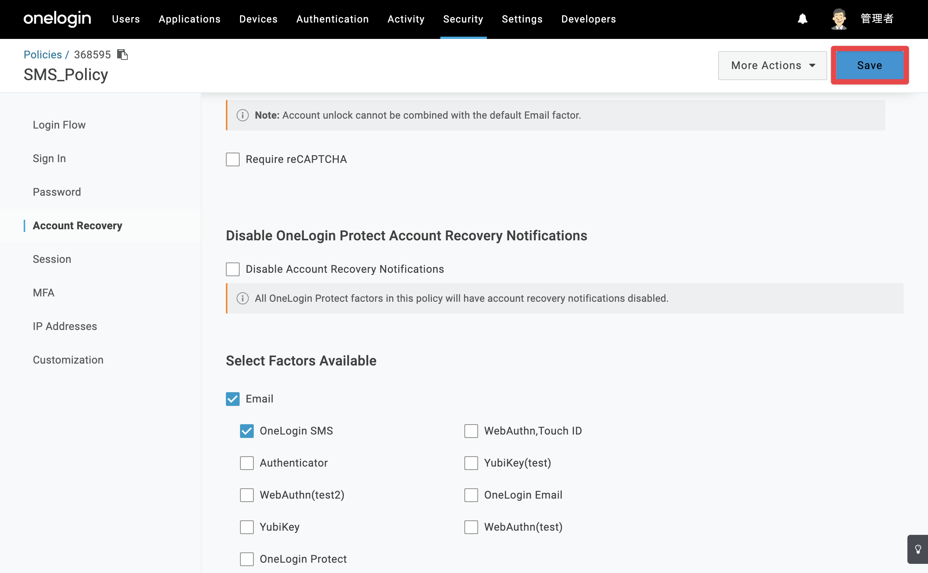
Task: Go to the MFA section
Action: point(43,293)
